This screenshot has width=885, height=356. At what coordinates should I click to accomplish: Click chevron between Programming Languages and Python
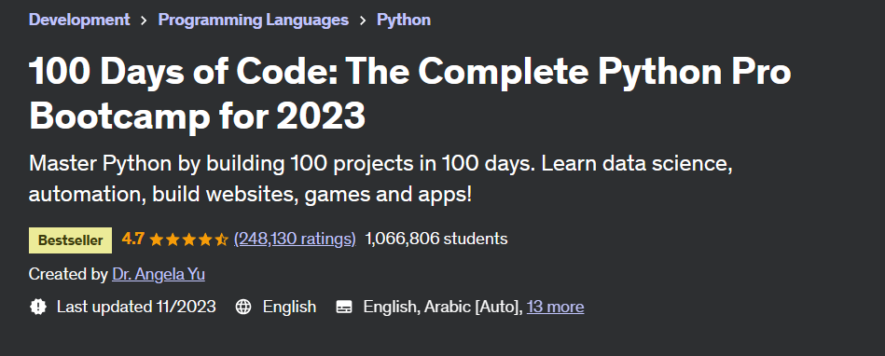(x=363, y=21)
